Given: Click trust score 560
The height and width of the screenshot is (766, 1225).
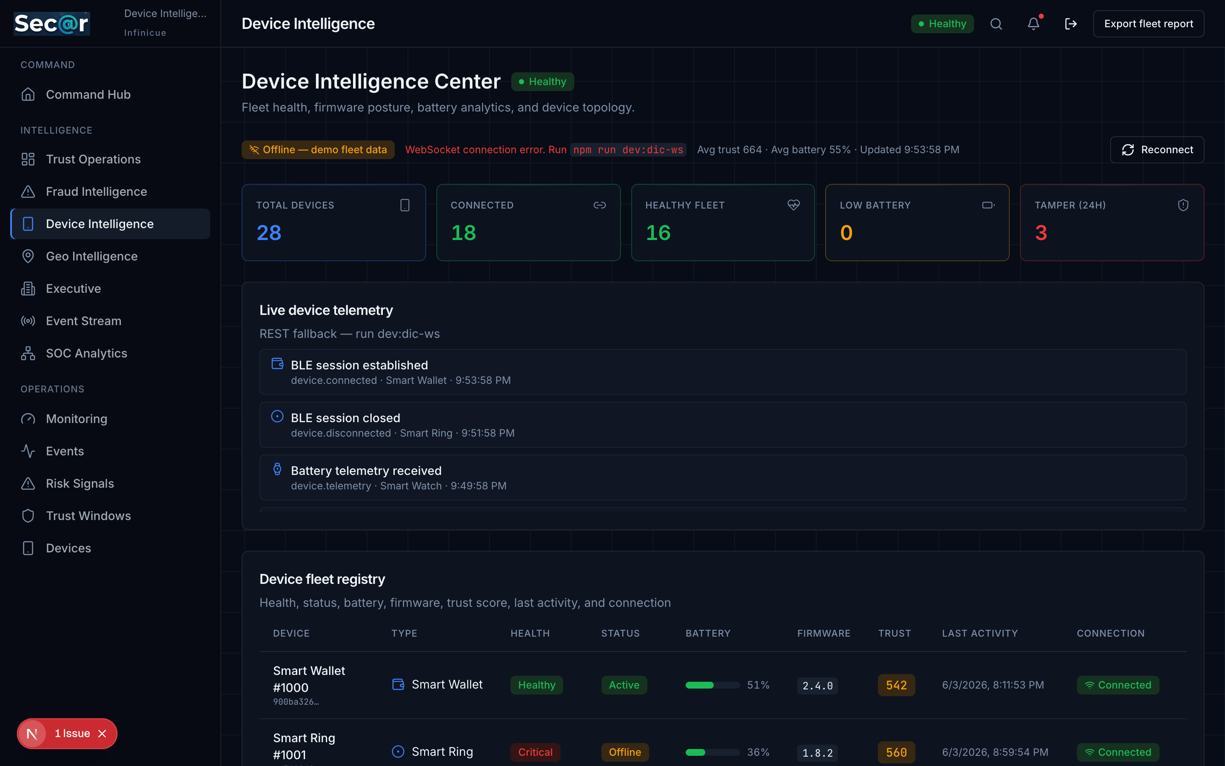Looking at the screenshot, I should [x=897, y=752].
